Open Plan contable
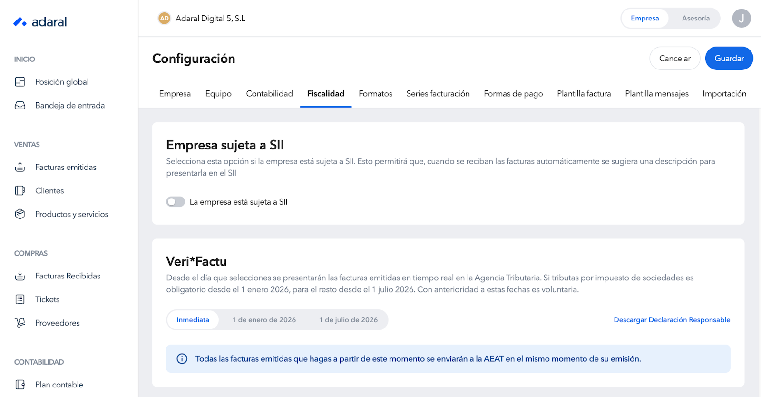761x397 pixels. [x=59, y=385]
